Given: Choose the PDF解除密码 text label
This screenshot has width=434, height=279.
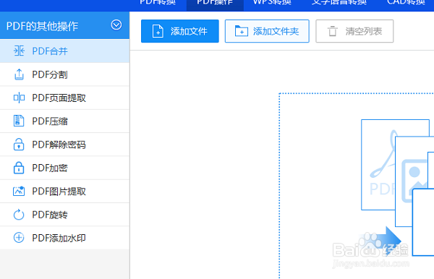Looking at the screenshot, I should (x=59, y=145).
